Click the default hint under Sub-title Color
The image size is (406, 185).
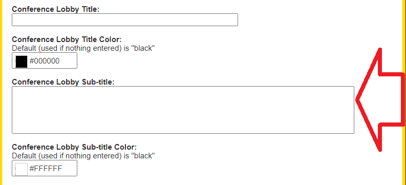(83, 156)
